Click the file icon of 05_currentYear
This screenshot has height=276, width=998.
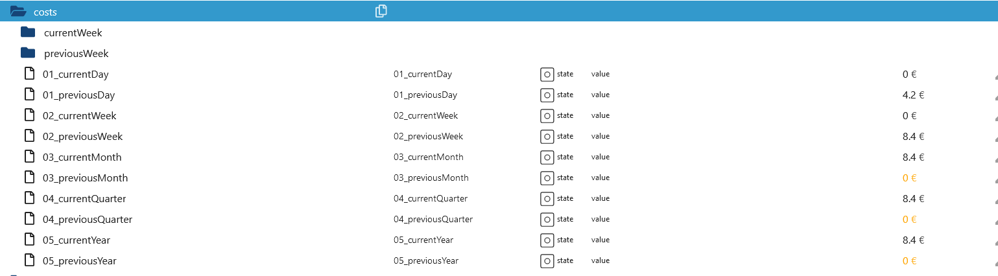(x=29, y=240)
